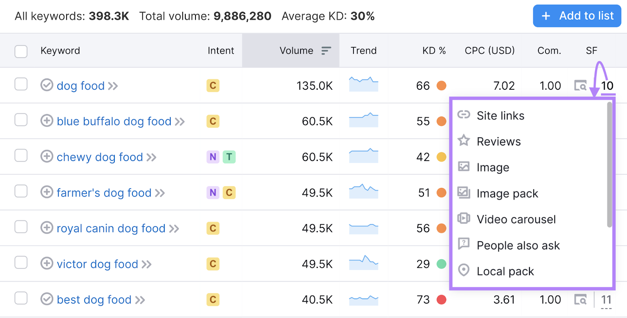Click the SERP view icon in best dog food row
Viewport: 627px width, 318px height.
[x=580, y=300]
